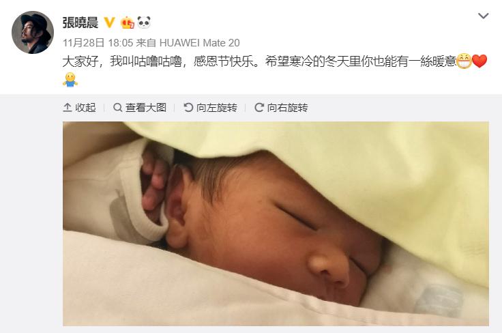Click the panda badge icon
Viewport: 502px width, 333px height.
(144, 23)
